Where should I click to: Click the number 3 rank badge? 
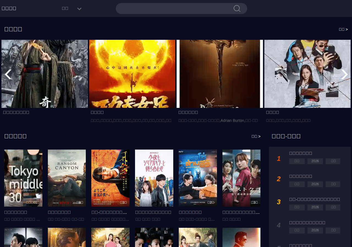279,202
